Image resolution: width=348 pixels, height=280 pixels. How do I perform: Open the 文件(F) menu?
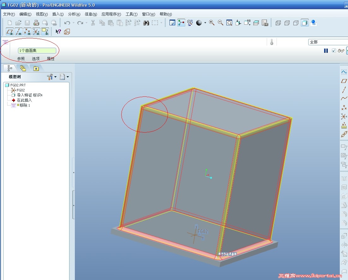point(9,14)
